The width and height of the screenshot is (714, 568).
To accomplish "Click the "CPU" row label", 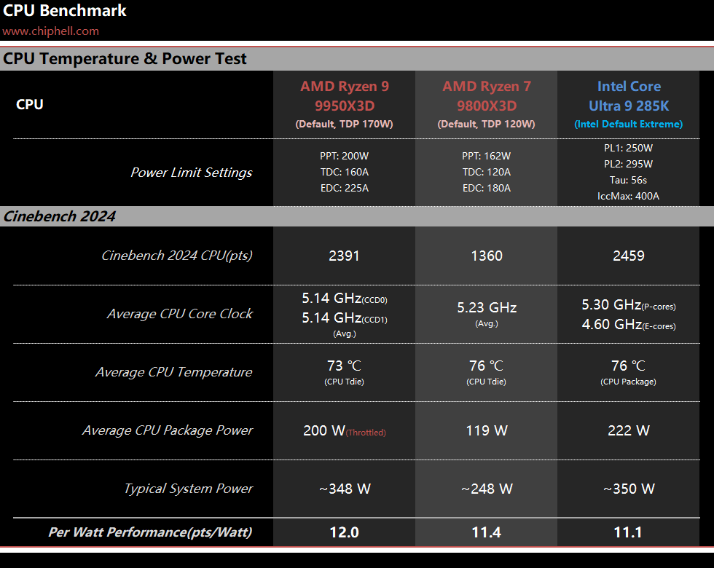I will point(30,104).
